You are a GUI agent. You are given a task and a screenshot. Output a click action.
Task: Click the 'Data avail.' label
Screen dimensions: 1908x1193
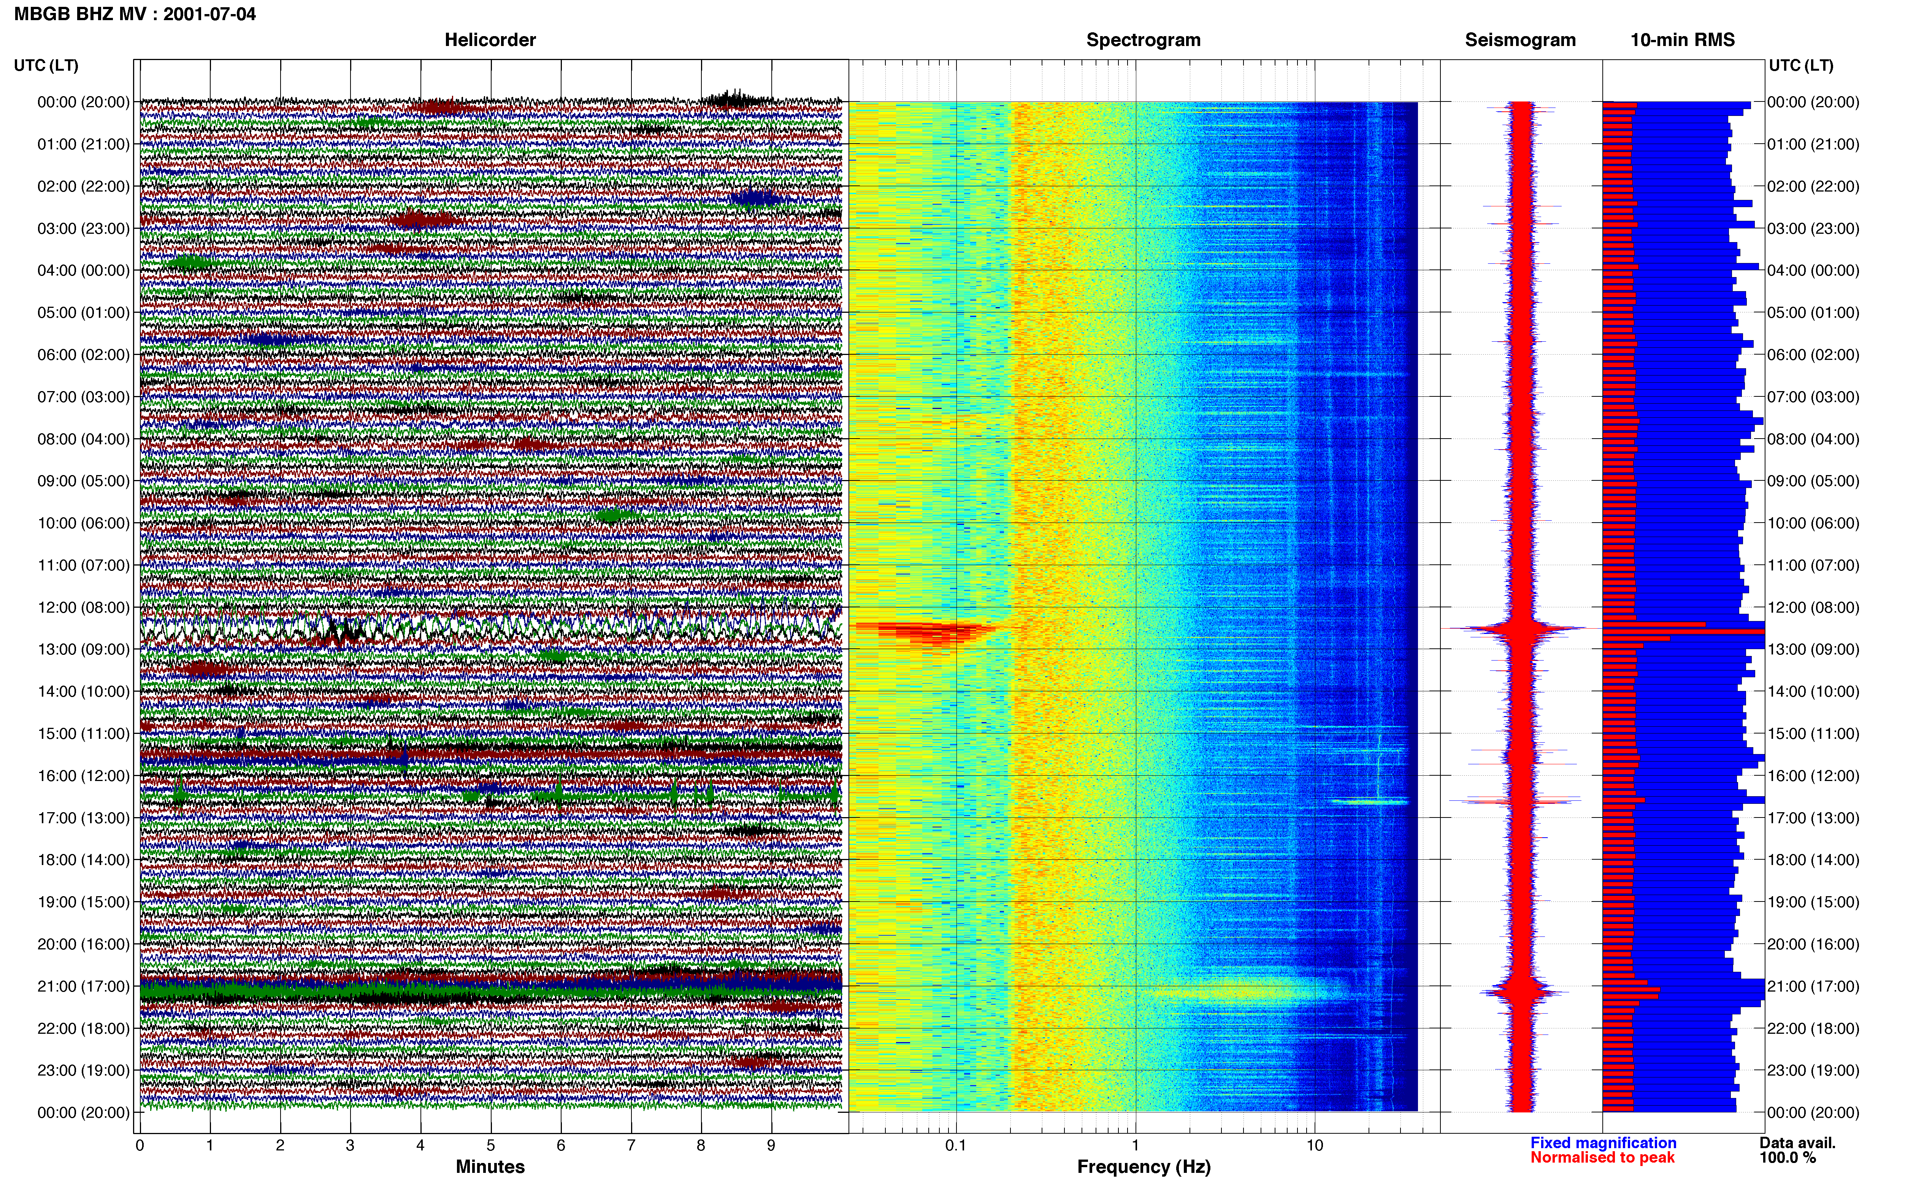pos(1797,1142)
